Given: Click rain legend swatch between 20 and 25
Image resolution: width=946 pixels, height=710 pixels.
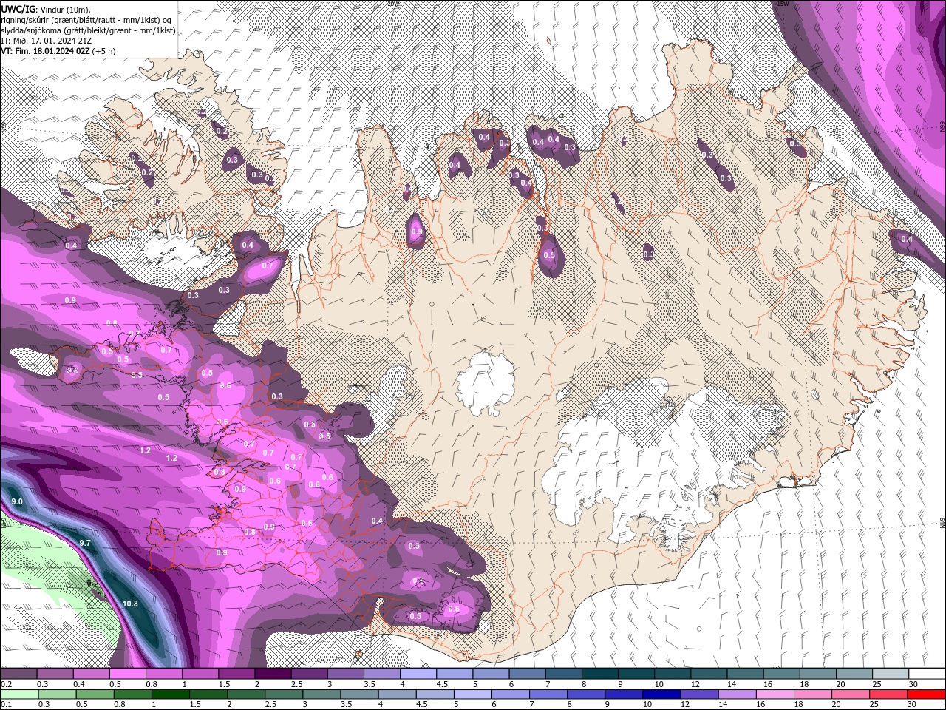Looking at the screenshot, I should click(x=850, y=694).
